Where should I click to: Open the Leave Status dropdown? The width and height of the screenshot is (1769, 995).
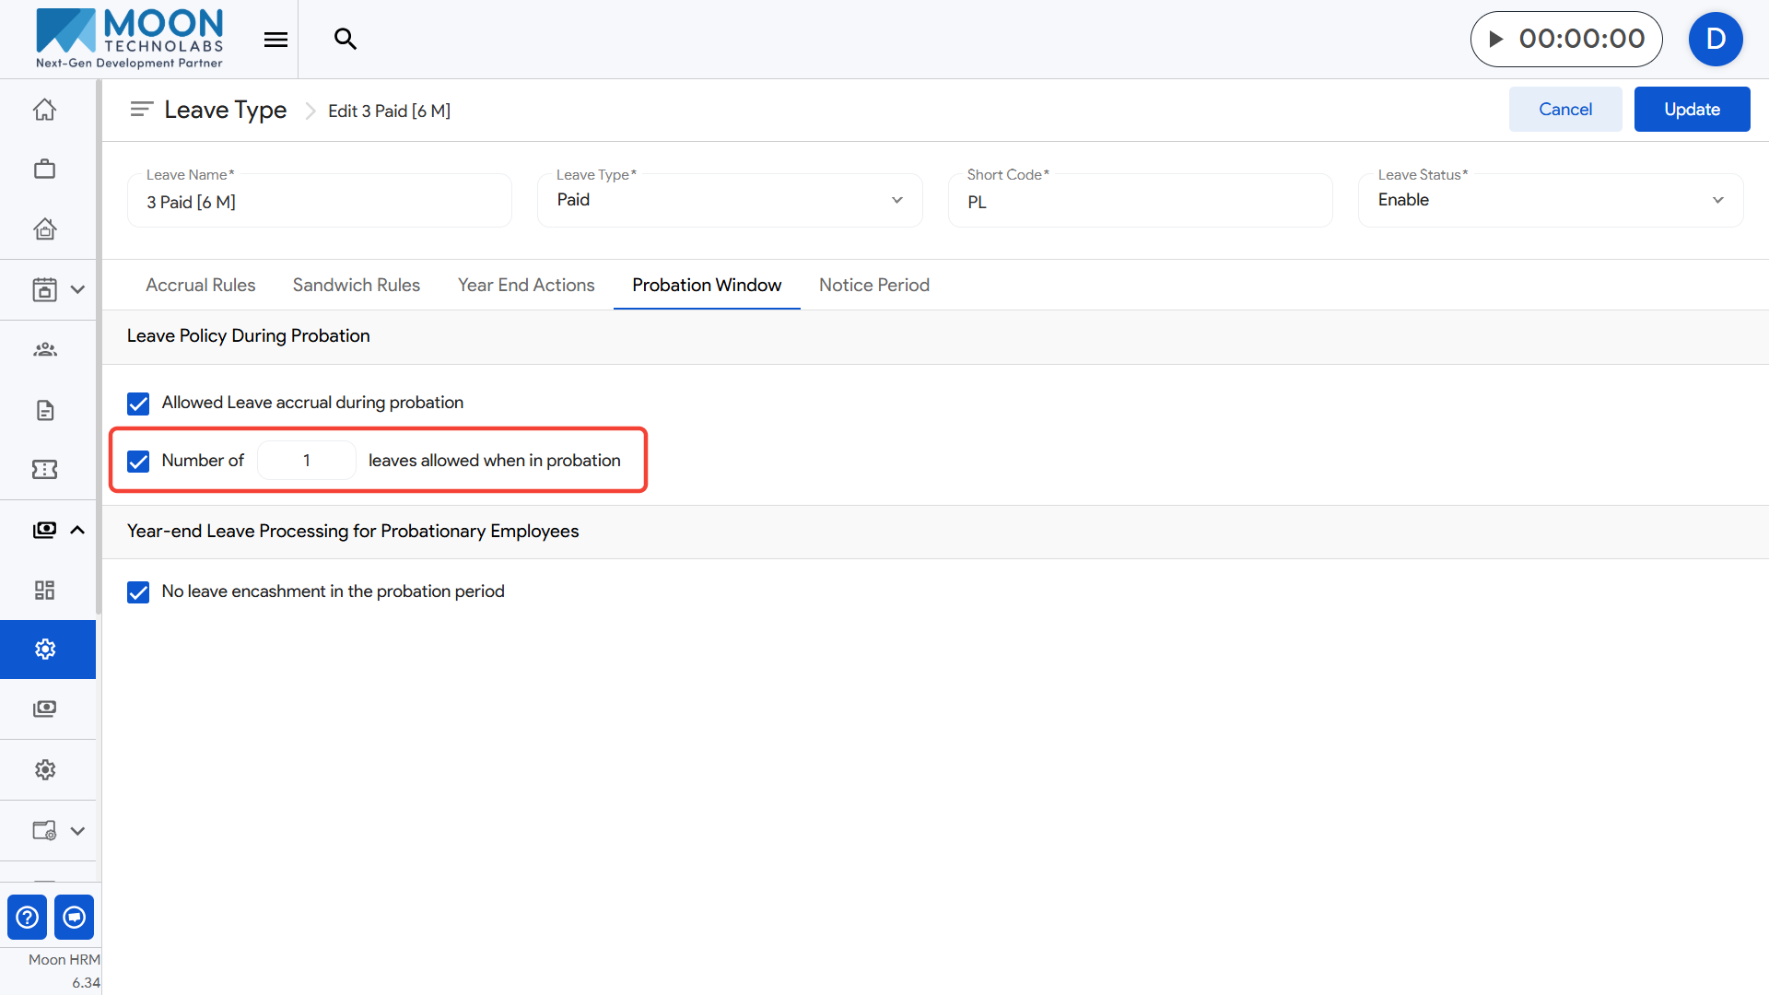[1550, 200]
